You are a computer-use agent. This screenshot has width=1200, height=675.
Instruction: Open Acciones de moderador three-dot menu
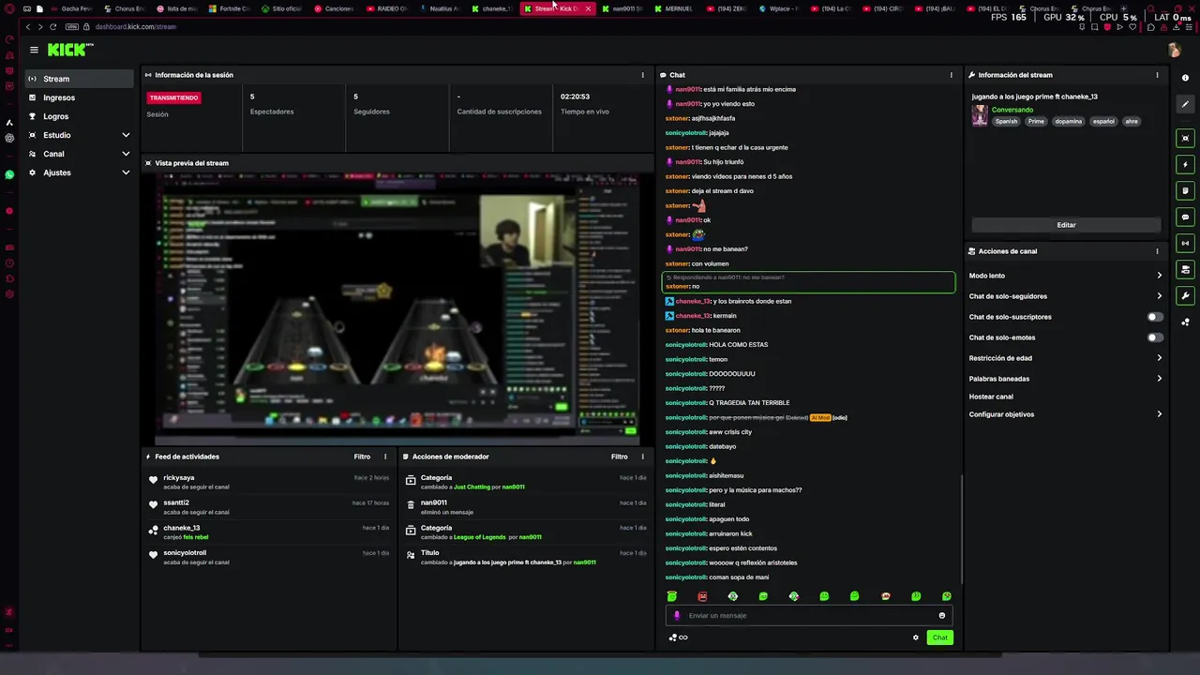coord(642,457)
